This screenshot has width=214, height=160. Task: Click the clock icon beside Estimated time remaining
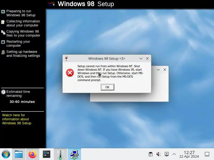(x=3, y=92)
